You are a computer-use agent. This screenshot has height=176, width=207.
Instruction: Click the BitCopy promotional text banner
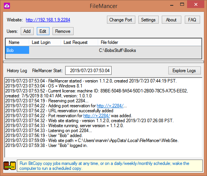coord(110,166)
